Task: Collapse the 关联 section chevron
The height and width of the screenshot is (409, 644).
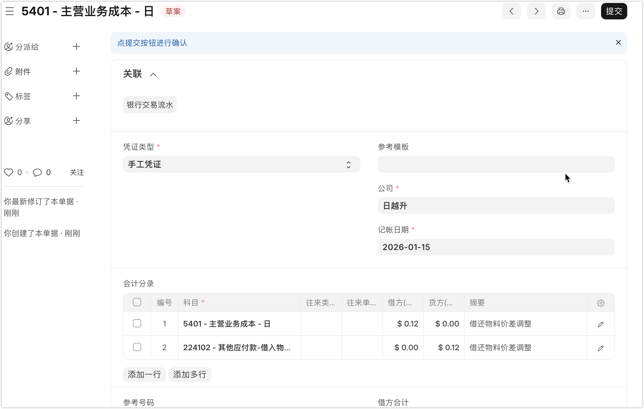Action: coord(153,75)
